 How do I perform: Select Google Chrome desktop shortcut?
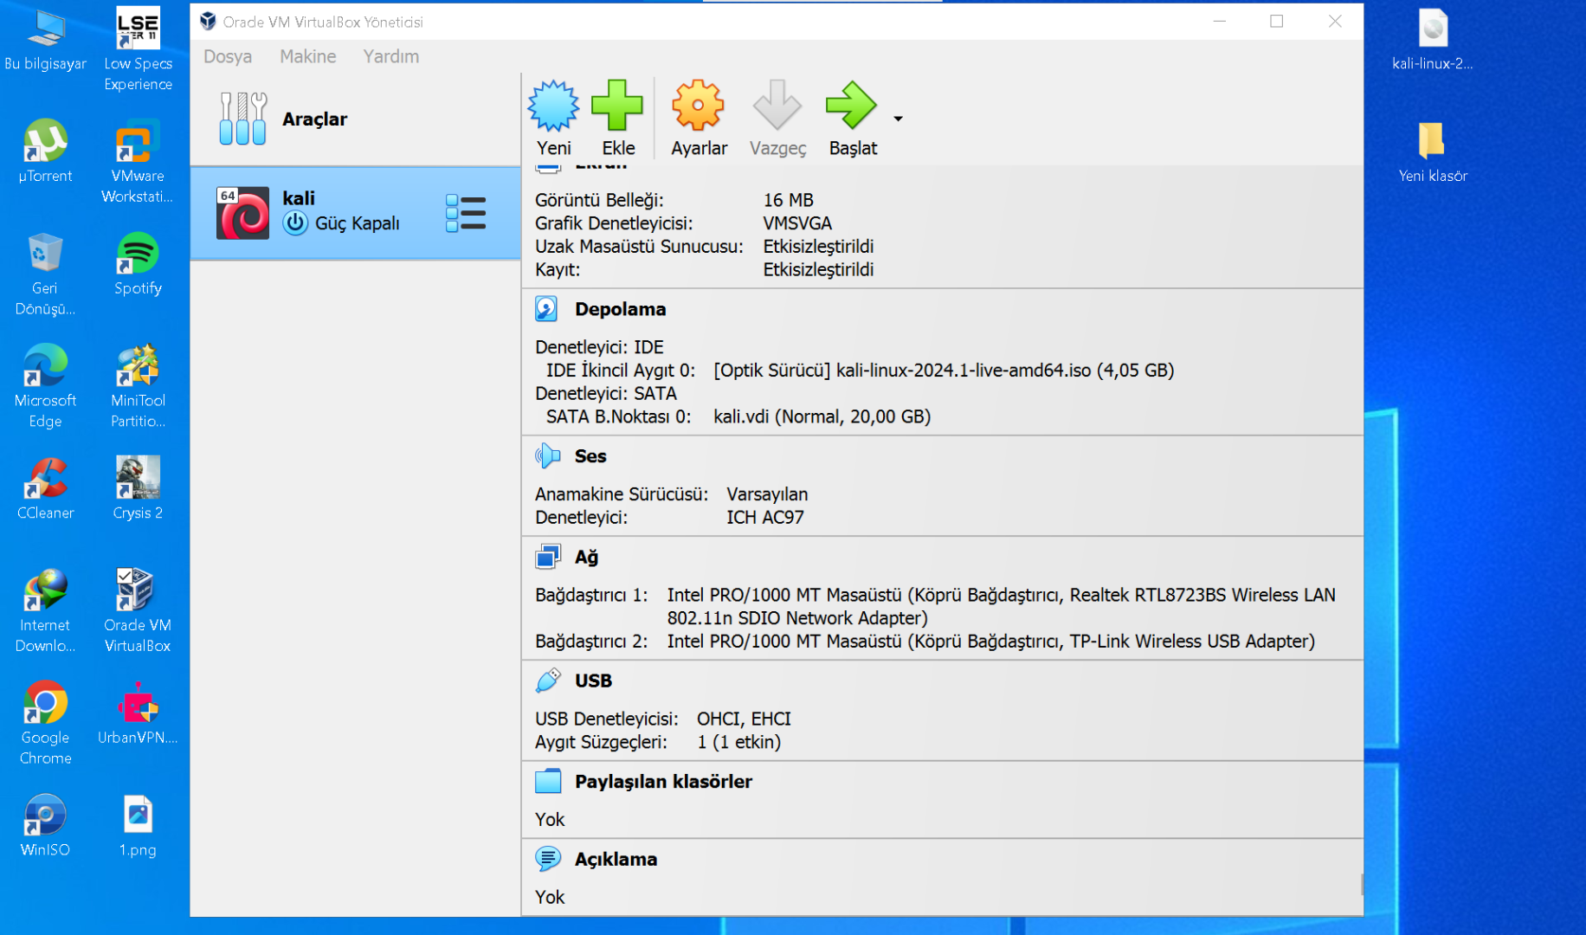coord(45,725)
